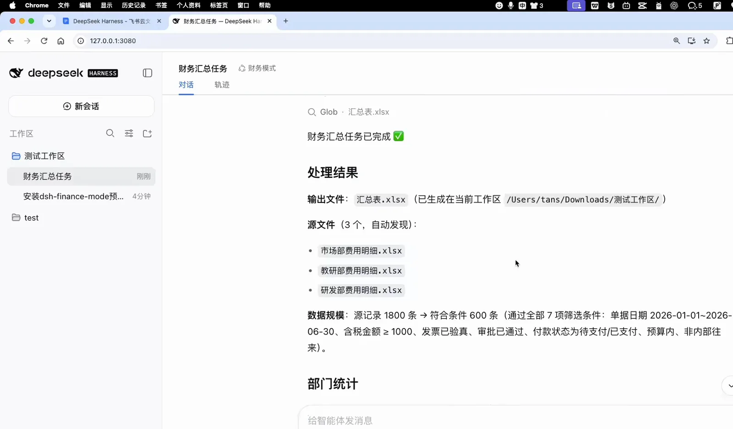View site information icon in address bar

[81, 41]
